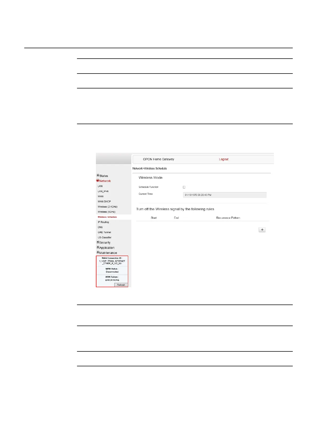Collapse the Network menu section
The width and height of the screenshot is (317, 422).
104,181
